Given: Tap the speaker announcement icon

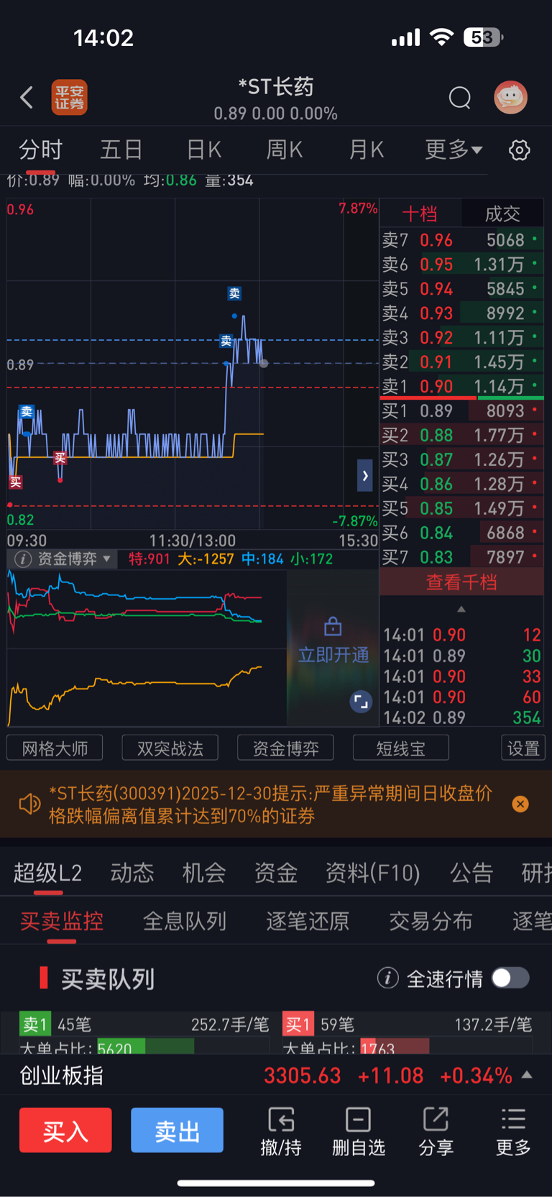Looking at the screenshot, I should 29,804.
